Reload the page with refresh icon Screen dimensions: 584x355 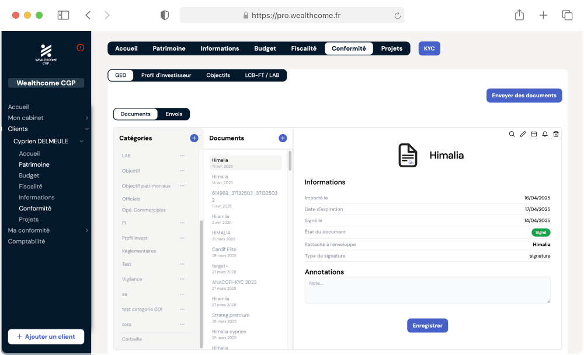(x=397, y=15)
